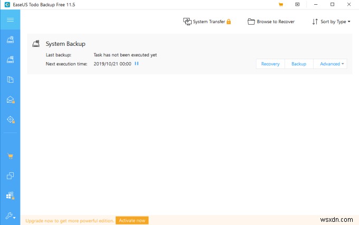Click the lock icon beside System Transfer
Screen dimensions: 359x225
coord(229,22)
